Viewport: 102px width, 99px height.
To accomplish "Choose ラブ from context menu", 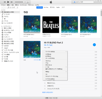I will 55,63.
